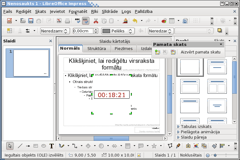Select the Ellipse tool
The height and width of the screenshot is (160, 240).
pos(44,146)
